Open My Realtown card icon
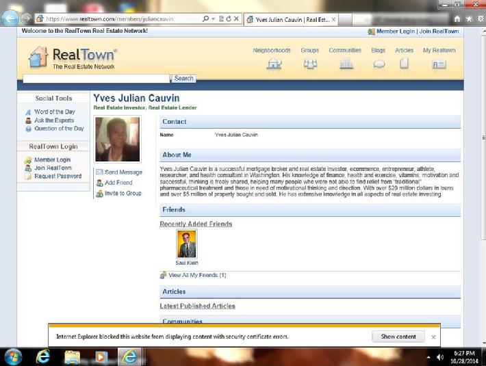This screenshot has height=366, width=486. [439, 64]
